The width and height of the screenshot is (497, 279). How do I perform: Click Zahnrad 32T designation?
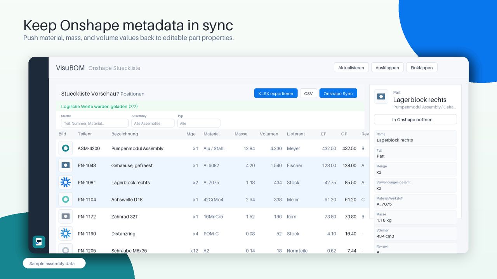point(125,217)
